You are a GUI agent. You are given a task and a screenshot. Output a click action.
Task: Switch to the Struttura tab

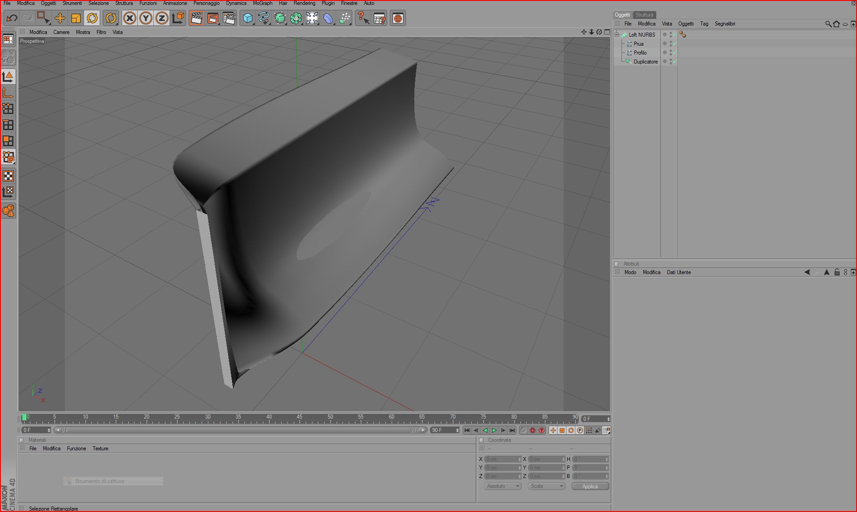pyautogui.click(x=644, y=15)
